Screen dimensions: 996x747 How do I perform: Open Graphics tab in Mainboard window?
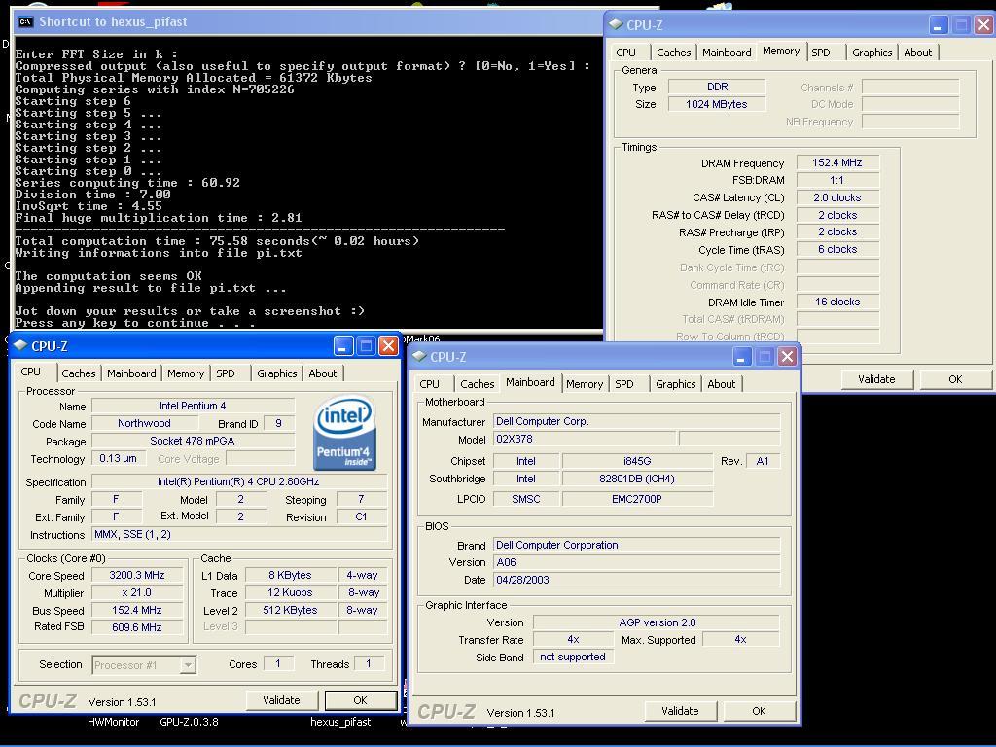675,384
